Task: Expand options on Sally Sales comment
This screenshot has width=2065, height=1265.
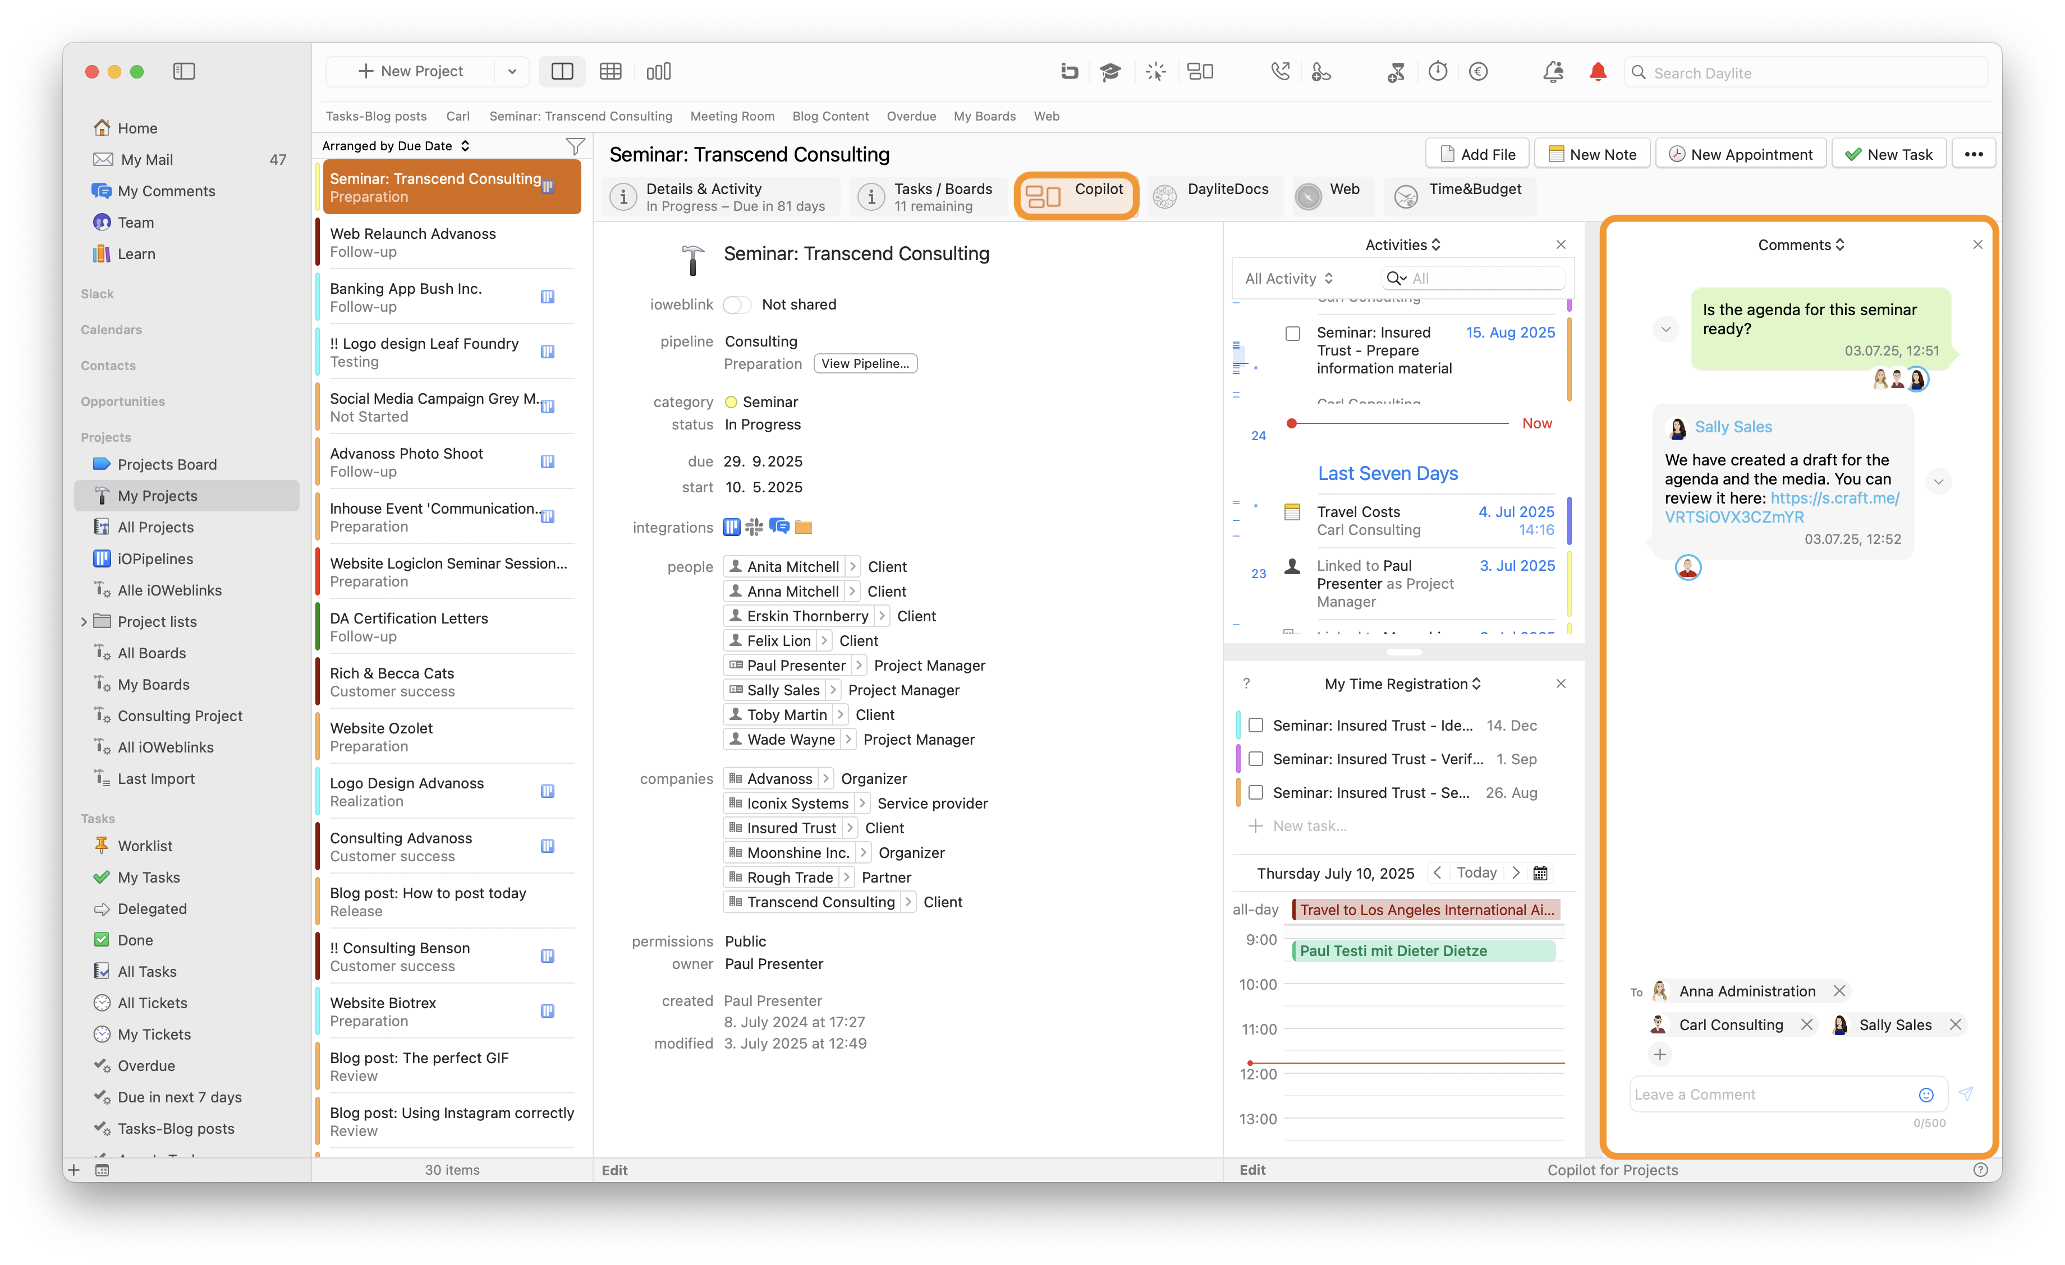Action: pyautogui.click(x=1938, y=482)
